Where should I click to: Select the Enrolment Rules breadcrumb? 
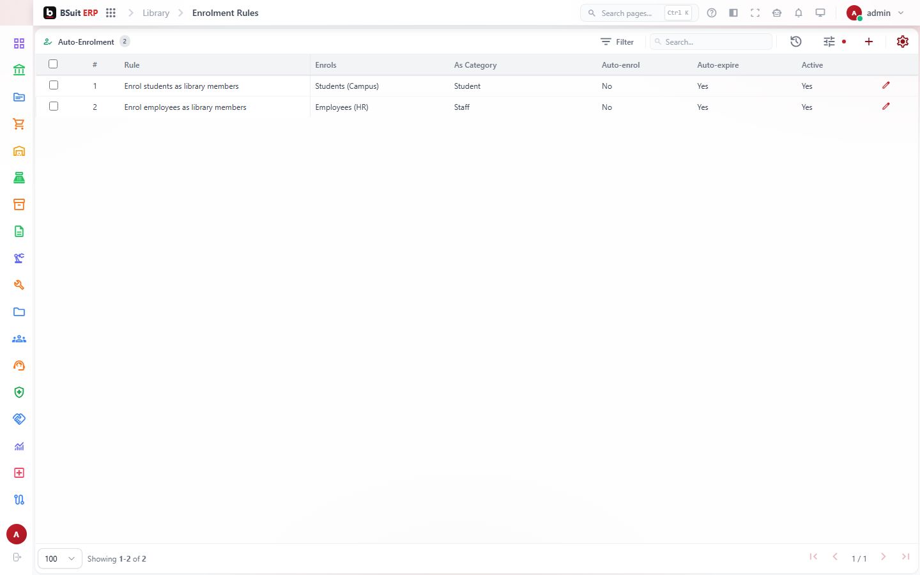coord(226,13)
